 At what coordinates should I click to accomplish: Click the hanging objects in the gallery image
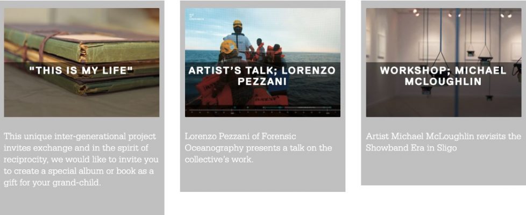coord(487,54)
